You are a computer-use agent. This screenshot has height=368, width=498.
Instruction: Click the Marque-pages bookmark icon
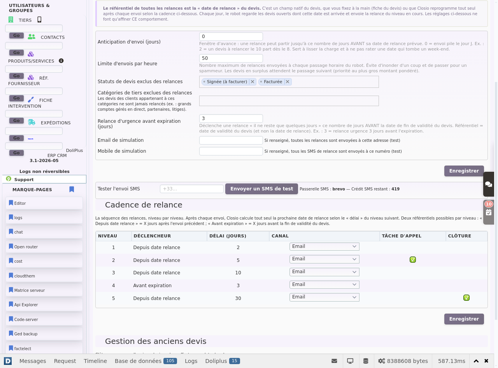pos(72,189)
